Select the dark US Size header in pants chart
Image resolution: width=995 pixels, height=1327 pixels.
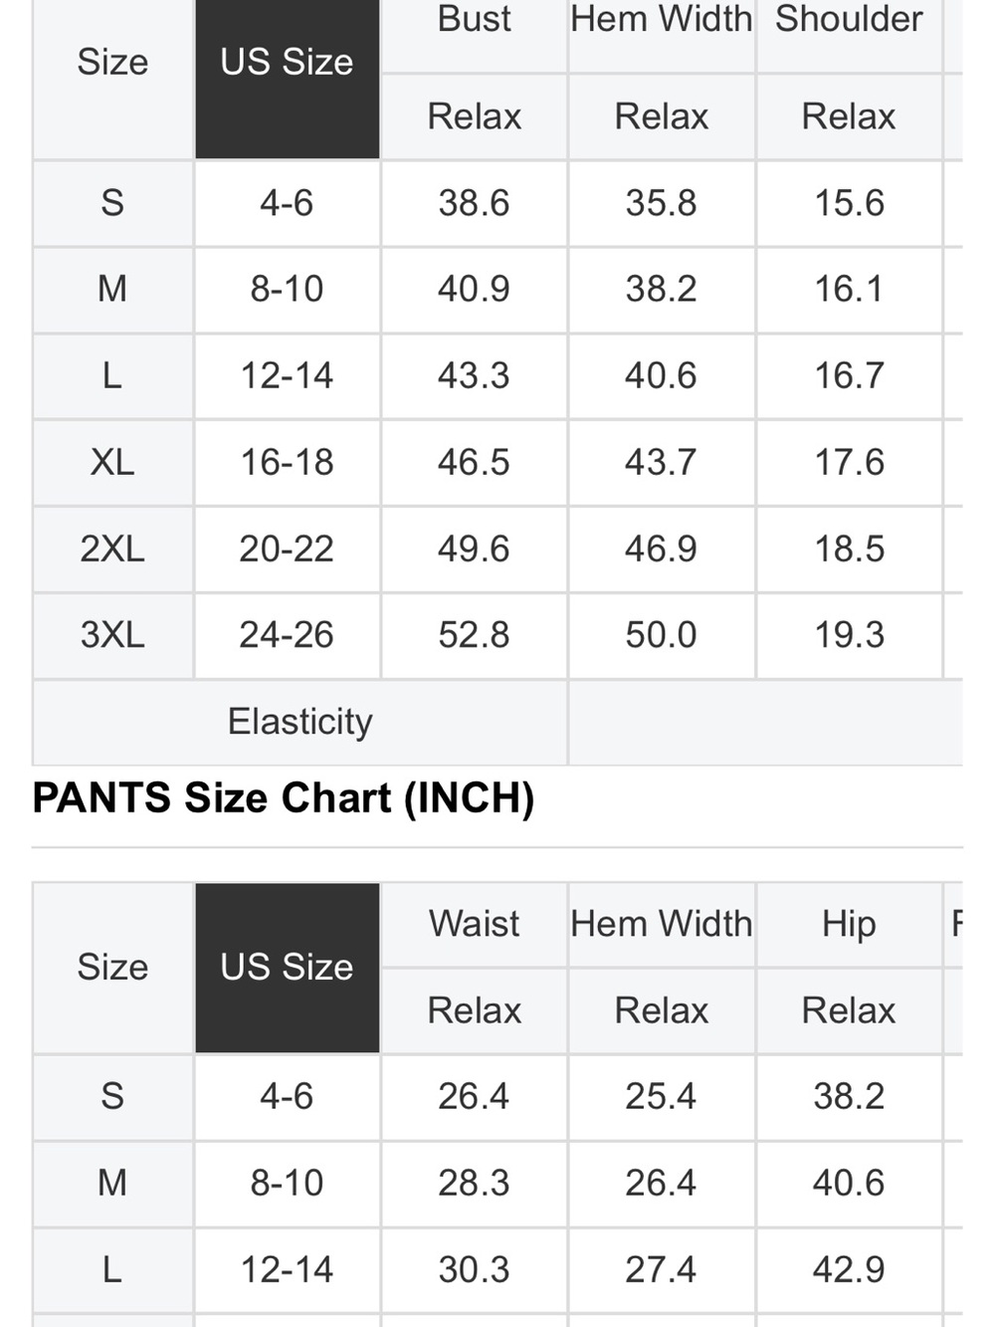point(287,967)
